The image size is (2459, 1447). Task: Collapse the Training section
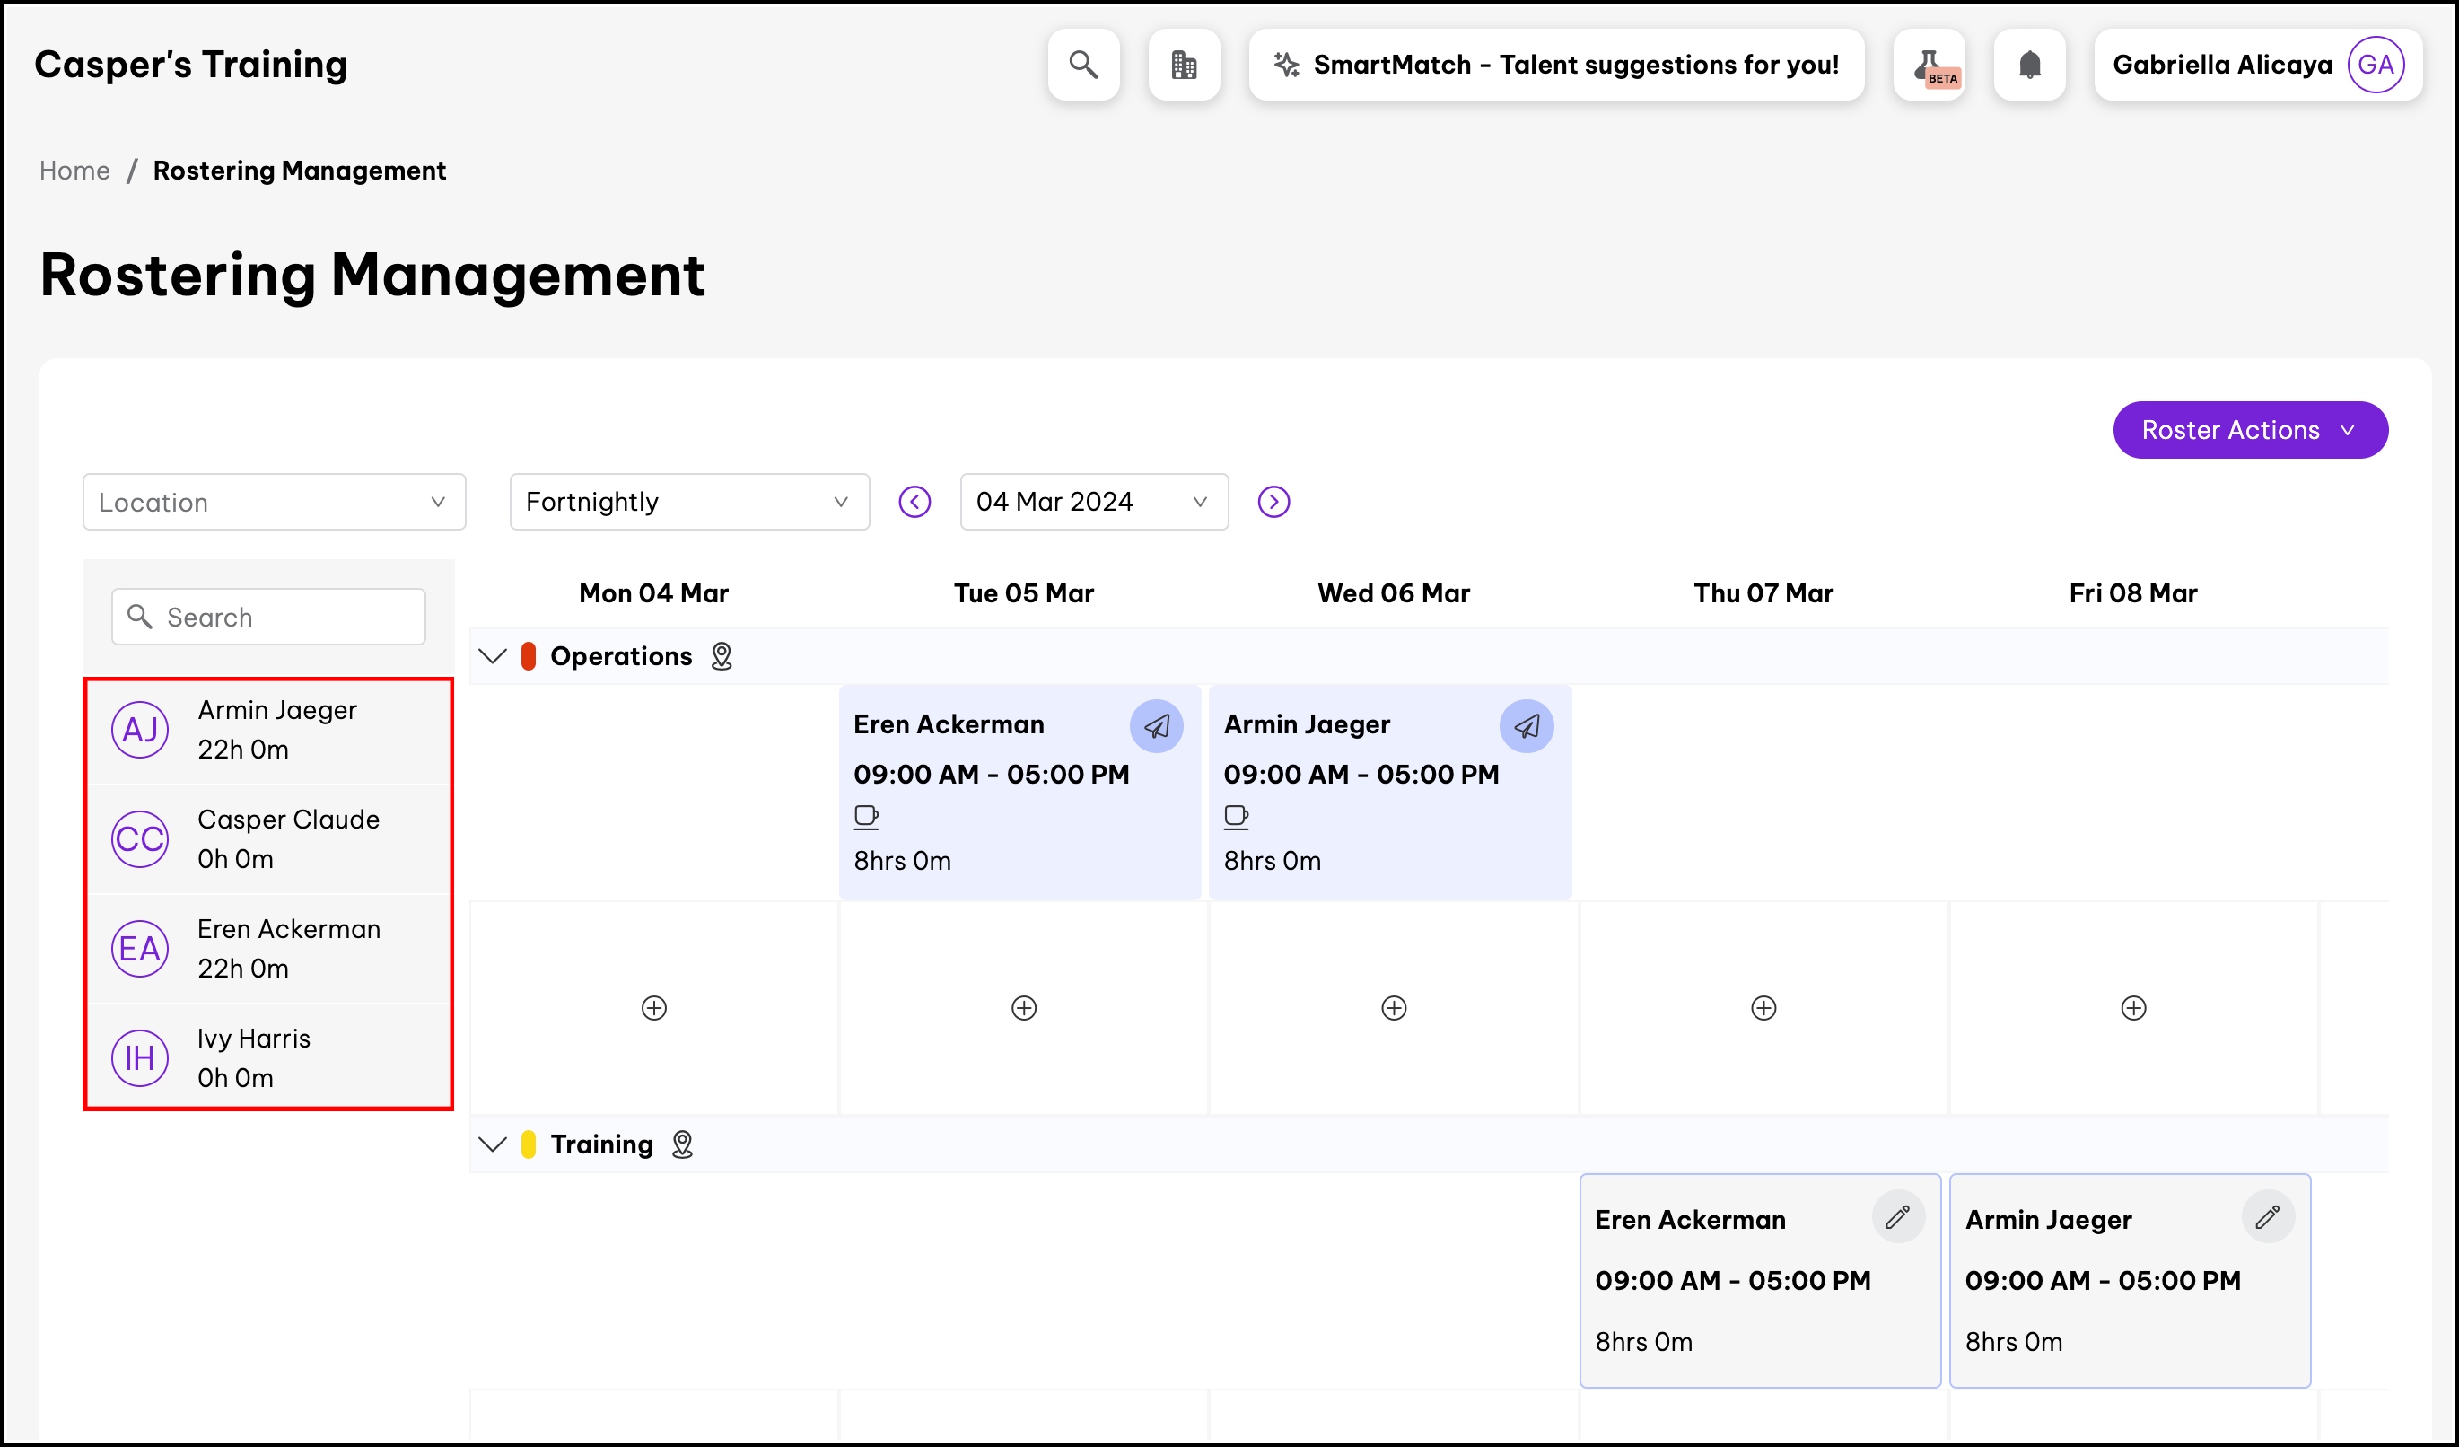pos(493,1144)
